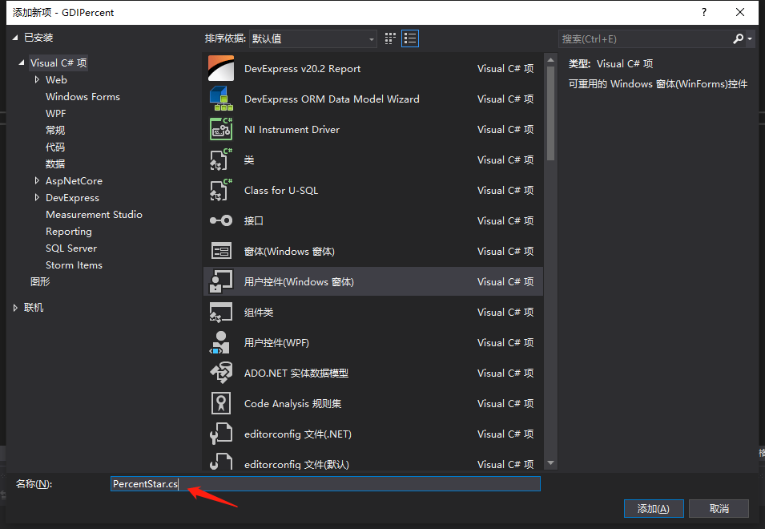Select Measurement Studio category
Image resolution: width=765 pixels, height=529 pixels.
(x=94, y=214)
